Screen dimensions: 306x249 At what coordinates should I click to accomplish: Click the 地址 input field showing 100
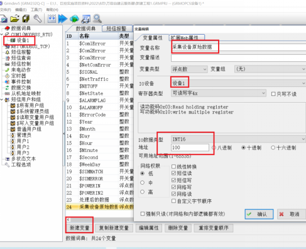click(x=190, y=148)
